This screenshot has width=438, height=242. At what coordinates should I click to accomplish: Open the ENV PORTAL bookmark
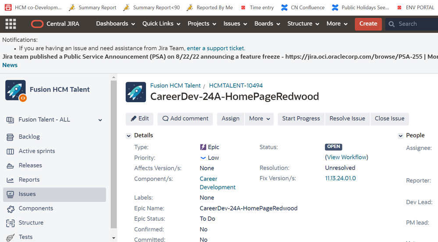(416, 7)
